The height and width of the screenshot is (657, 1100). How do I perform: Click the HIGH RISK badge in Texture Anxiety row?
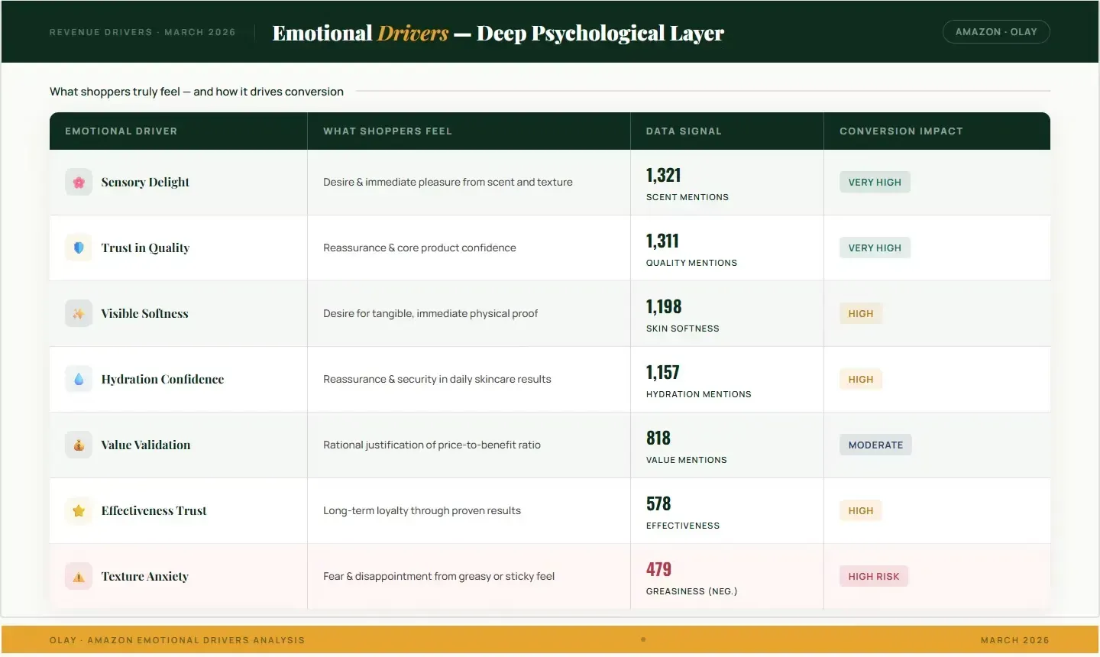coord(874,577)
